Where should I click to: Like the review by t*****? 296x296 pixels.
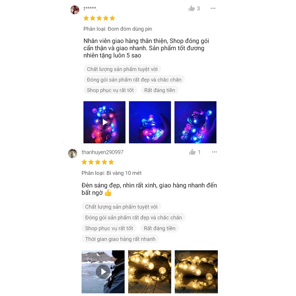pyautogui.click(x=192, y=8)
